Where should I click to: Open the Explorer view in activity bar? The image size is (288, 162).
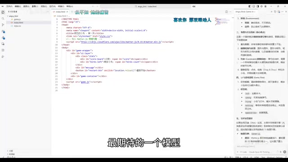3,12
